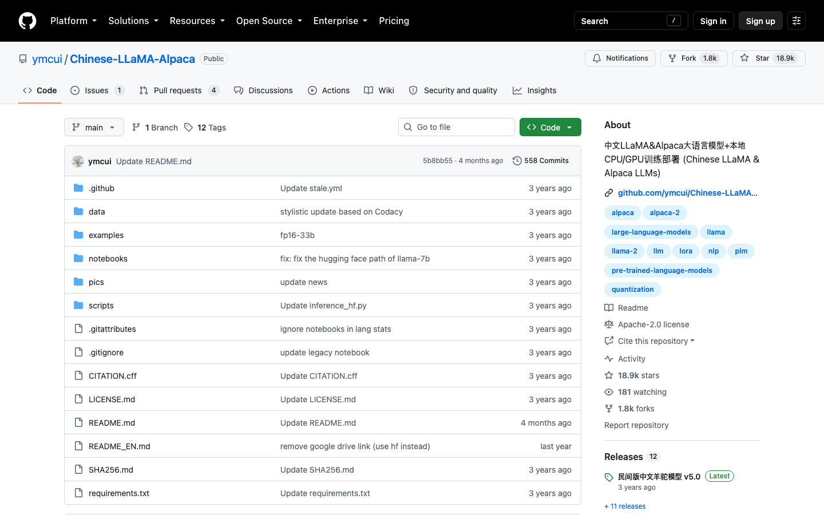824x515 pixels.
Task: Click Report repository link
Action: (x=636, y=425)
